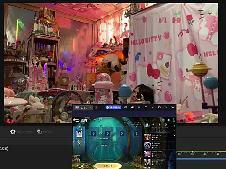This screenshot has width=226, height=169.
Task: Expand the emulator side toolbar with double chevron
Action: click(172, 108)
